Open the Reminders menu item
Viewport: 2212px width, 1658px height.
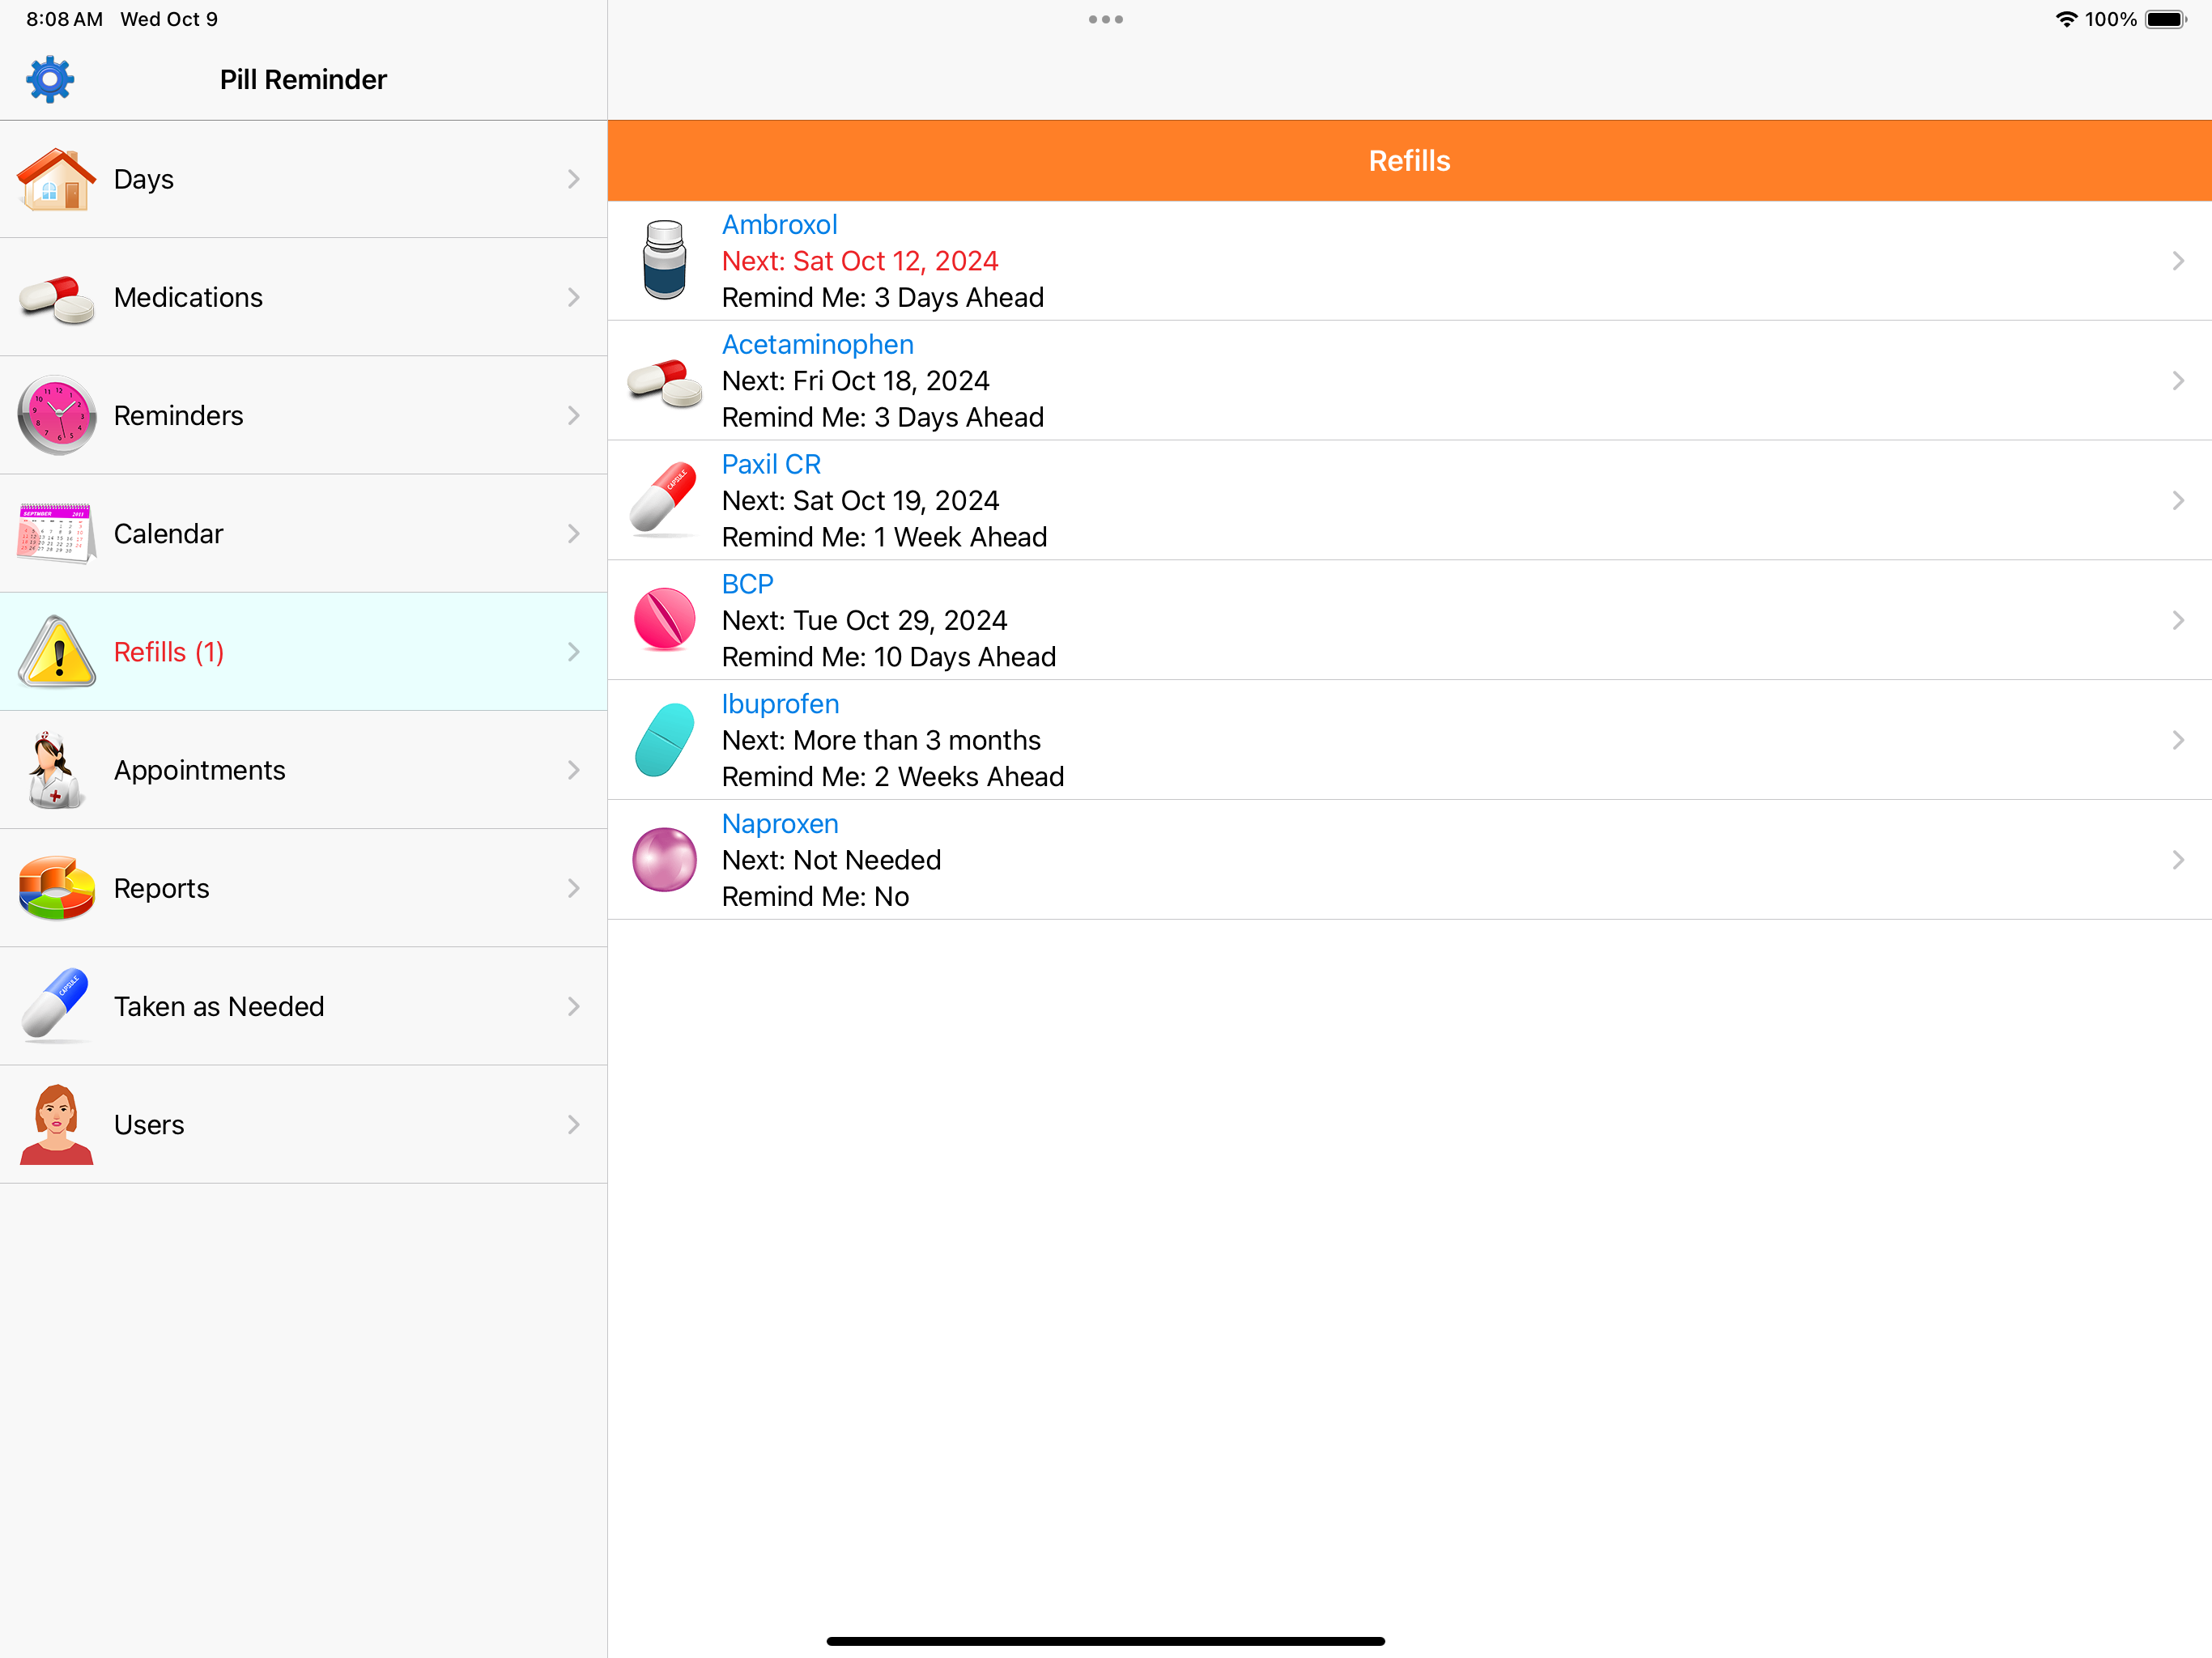303,415
